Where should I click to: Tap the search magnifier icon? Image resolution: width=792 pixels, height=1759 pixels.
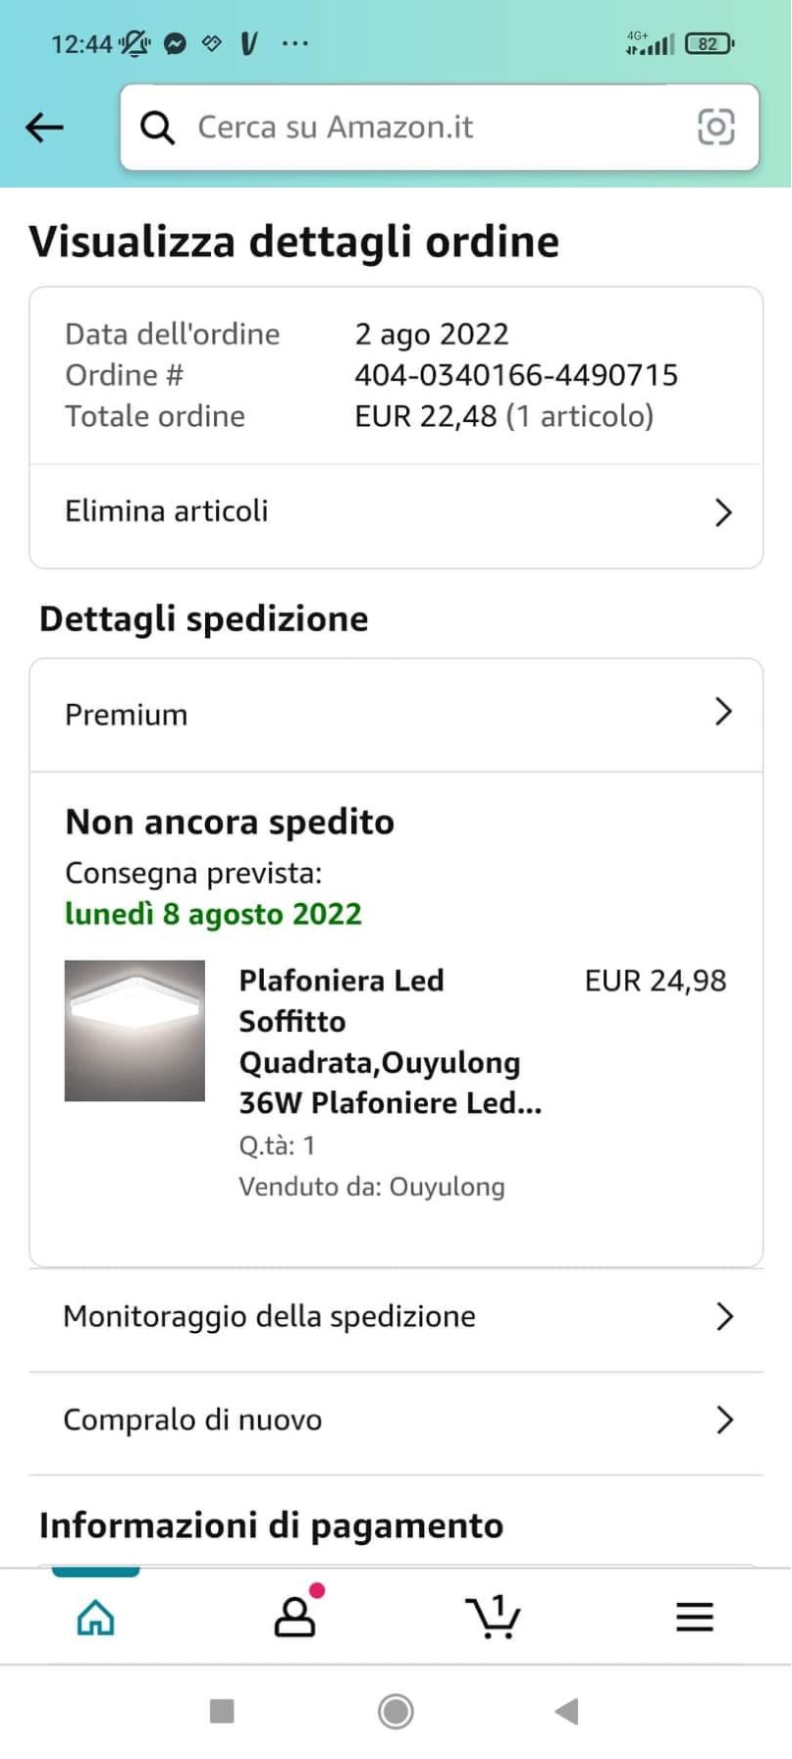point(157,128)
